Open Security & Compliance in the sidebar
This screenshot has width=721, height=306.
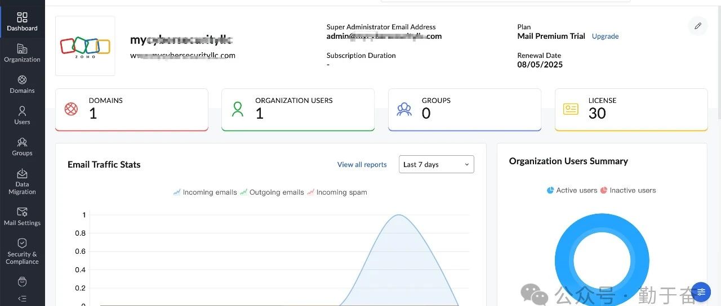pyautogui.click(x=23, y=251)
